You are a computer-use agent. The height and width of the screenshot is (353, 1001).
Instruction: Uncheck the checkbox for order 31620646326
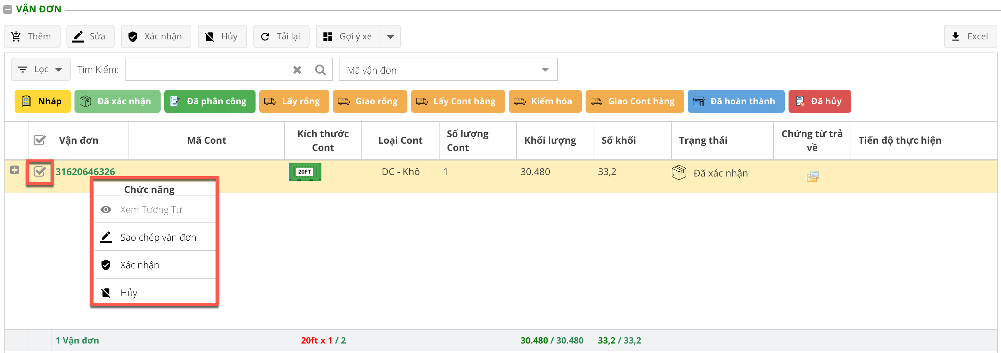(40, 172)
